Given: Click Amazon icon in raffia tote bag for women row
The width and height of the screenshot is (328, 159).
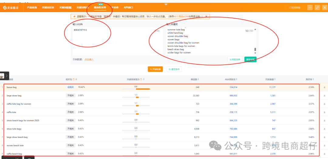Looking at the screenshot, I should click(x=324, y=104).
